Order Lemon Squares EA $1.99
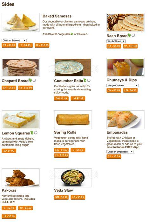 pyautogui.click(x=9, y=151)
